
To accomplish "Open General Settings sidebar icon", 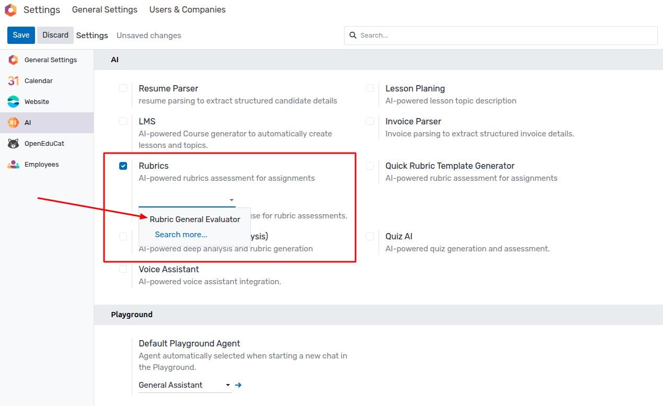I will 14,60.
